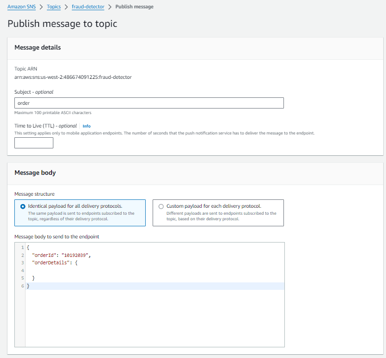Go to the Topics breadcrumb link

pyautogui.click(x=54, y=7)
